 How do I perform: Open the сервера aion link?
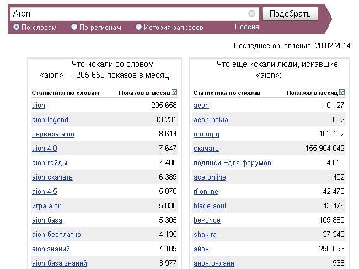pyautogui.click(x=53, y=134)
